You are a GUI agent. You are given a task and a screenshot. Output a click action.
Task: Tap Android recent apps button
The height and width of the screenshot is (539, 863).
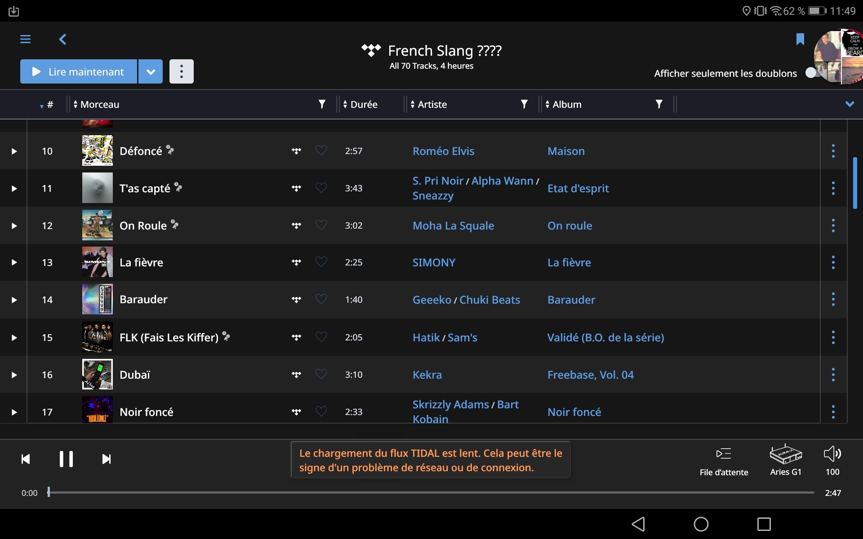pyautogui.click(x=764, y=524)
